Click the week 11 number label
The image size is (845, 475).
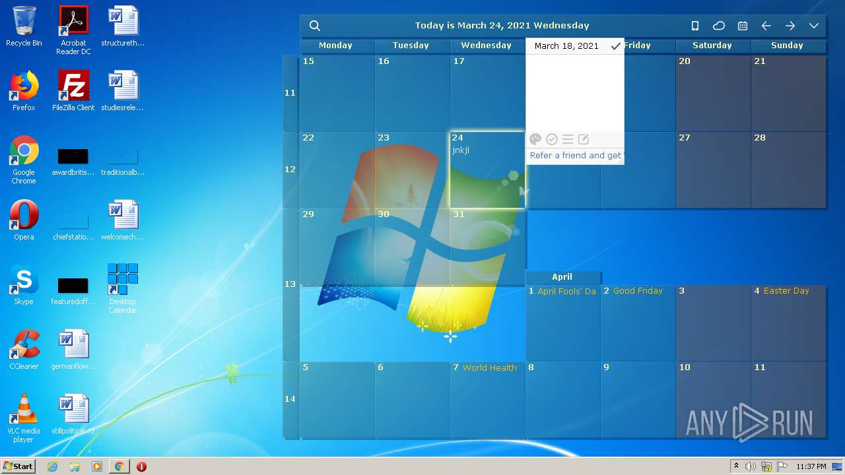[290, 93]
